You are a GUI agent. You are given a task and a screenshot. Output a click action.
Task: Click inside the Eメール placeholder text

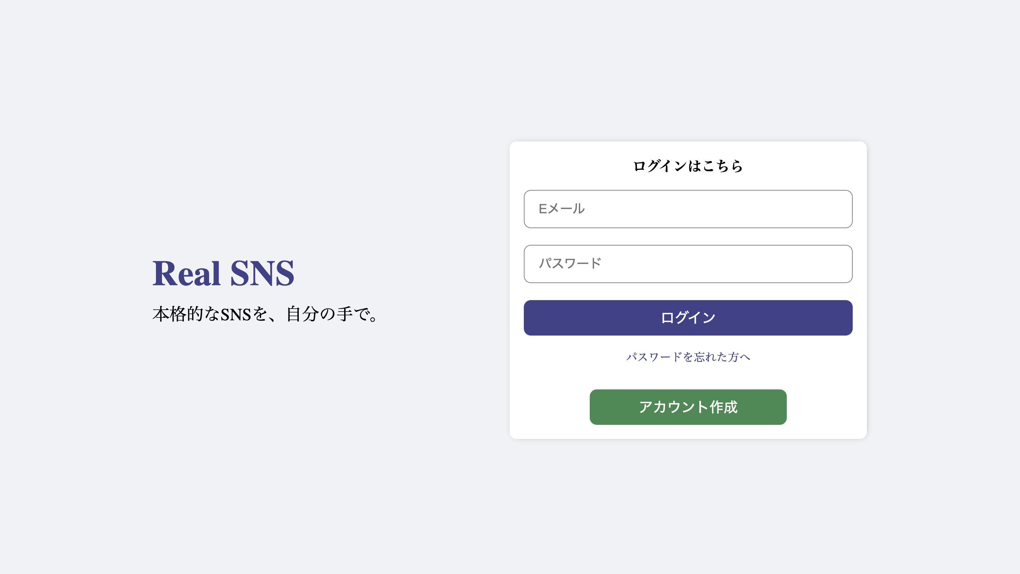tap(561, 209)
